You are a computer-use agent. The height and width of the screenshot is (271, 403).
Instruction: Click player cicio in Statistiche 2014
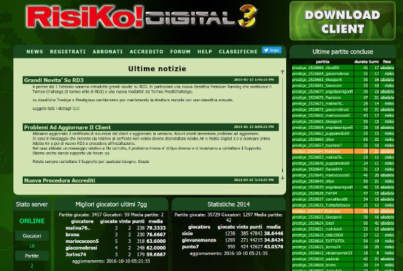pos(187,233)
